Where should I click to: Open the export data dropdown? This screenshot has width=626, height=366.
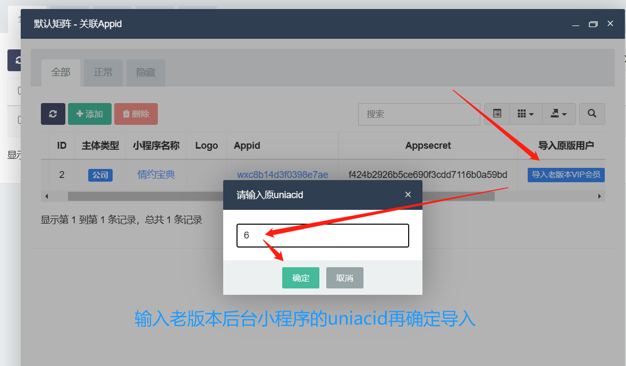[559, 114]
